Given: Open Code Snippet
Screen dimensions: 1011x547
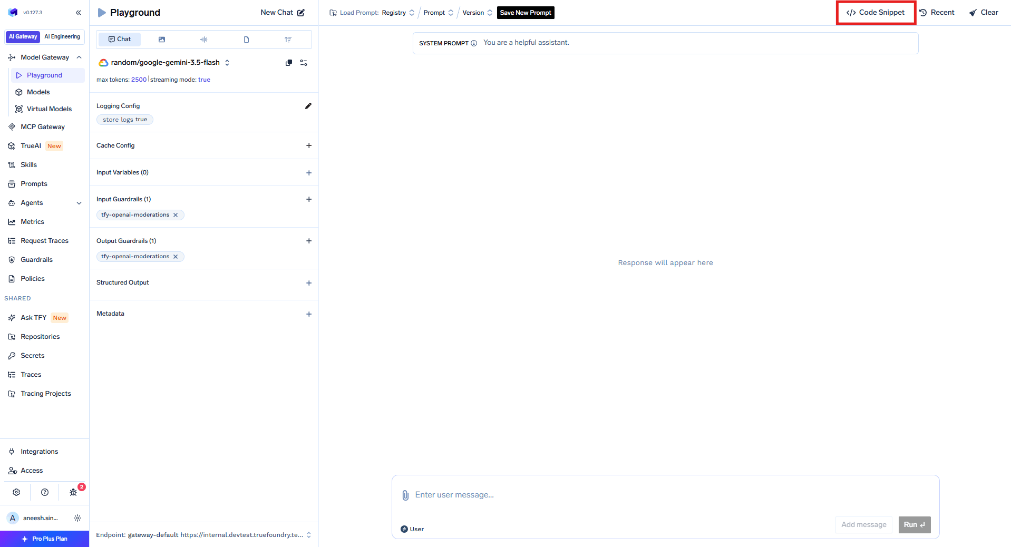Looking at the screenshot, I should click(876, 13).
